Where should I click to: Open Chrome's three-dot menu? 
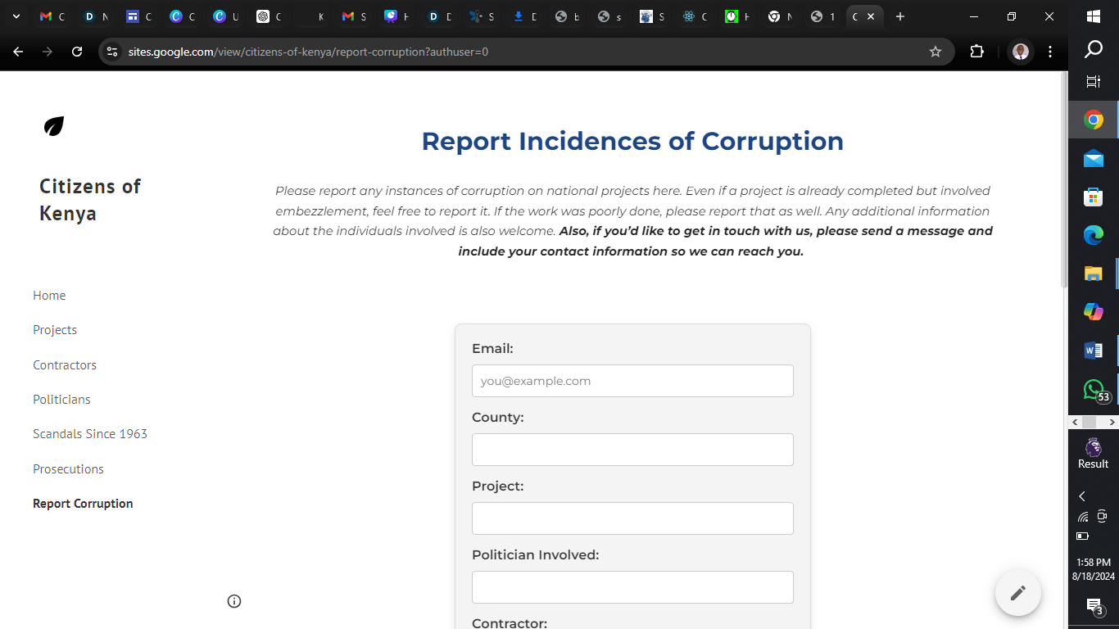(1050, 51)
